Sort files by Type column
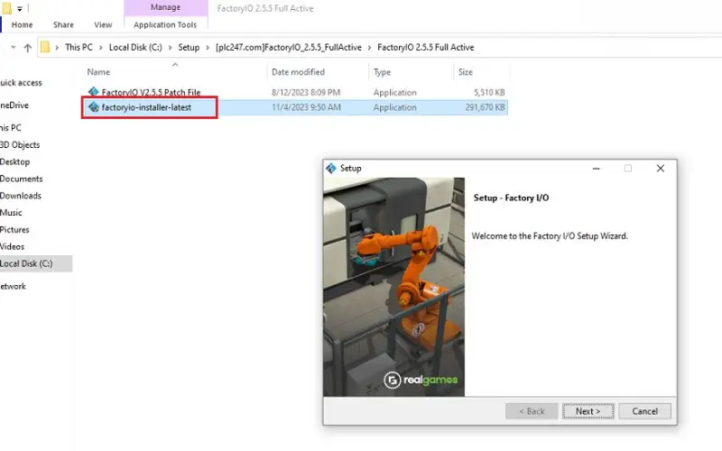This screenshot has width=722, height=451. [382, 72]
